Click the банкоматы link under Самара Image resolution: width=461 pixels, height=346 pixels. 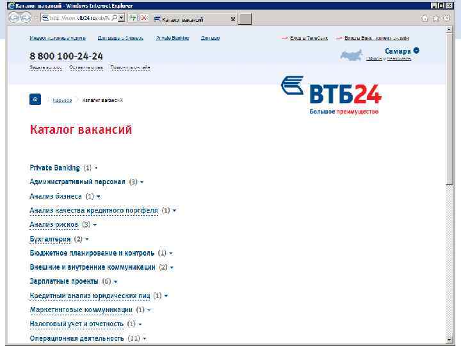pos(399,58)
